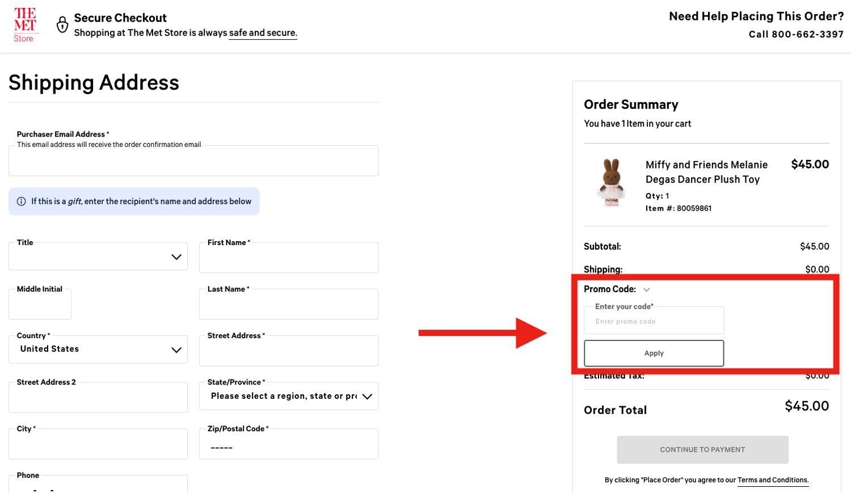Open the Country dropdown showing United States
851x493 pixels.
tap(98, 349)
